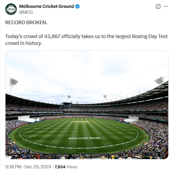Open the 7,834 view count
Image resolution: width=173 pixels, height=173 pixels.
(x=60, y=167)
